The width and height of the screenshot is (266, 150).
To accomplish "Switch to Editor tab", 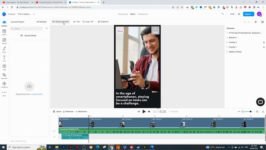I will click(x=133, y=14).
